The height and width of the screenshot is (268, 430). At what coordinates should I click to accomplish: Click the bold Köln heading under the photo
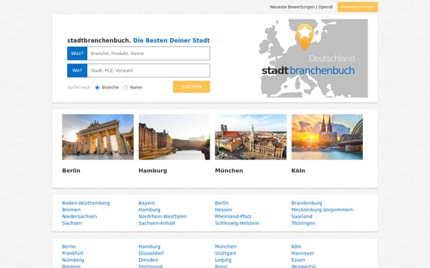coord(298,171)
